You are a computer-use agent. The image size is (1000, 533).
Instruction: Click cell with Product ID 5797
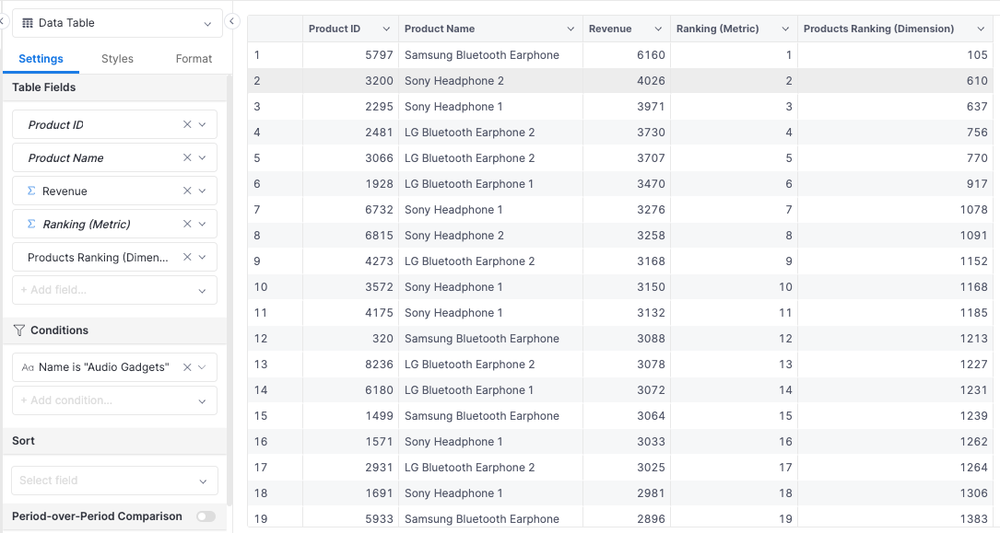(351, 54)
